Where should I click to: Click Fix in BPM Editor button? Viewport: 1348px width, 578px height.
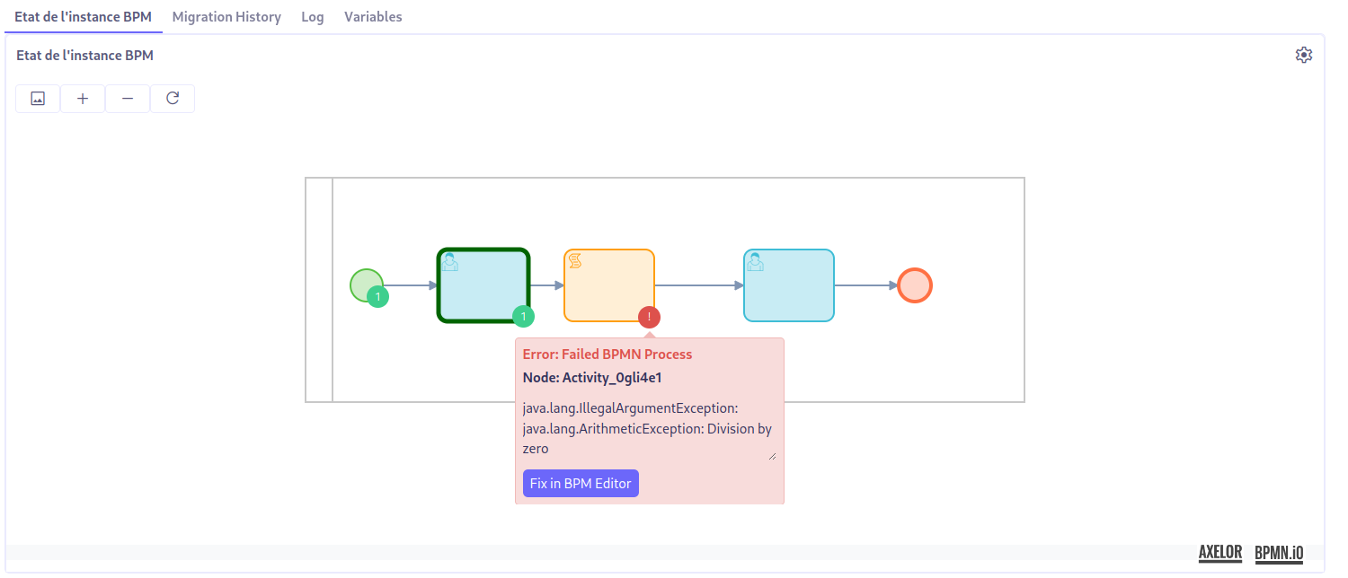click(581, 483)
